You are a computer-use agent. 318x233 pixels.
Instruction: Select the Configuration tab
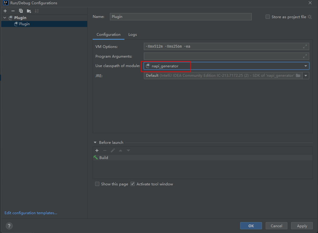[x=108, y=35]
